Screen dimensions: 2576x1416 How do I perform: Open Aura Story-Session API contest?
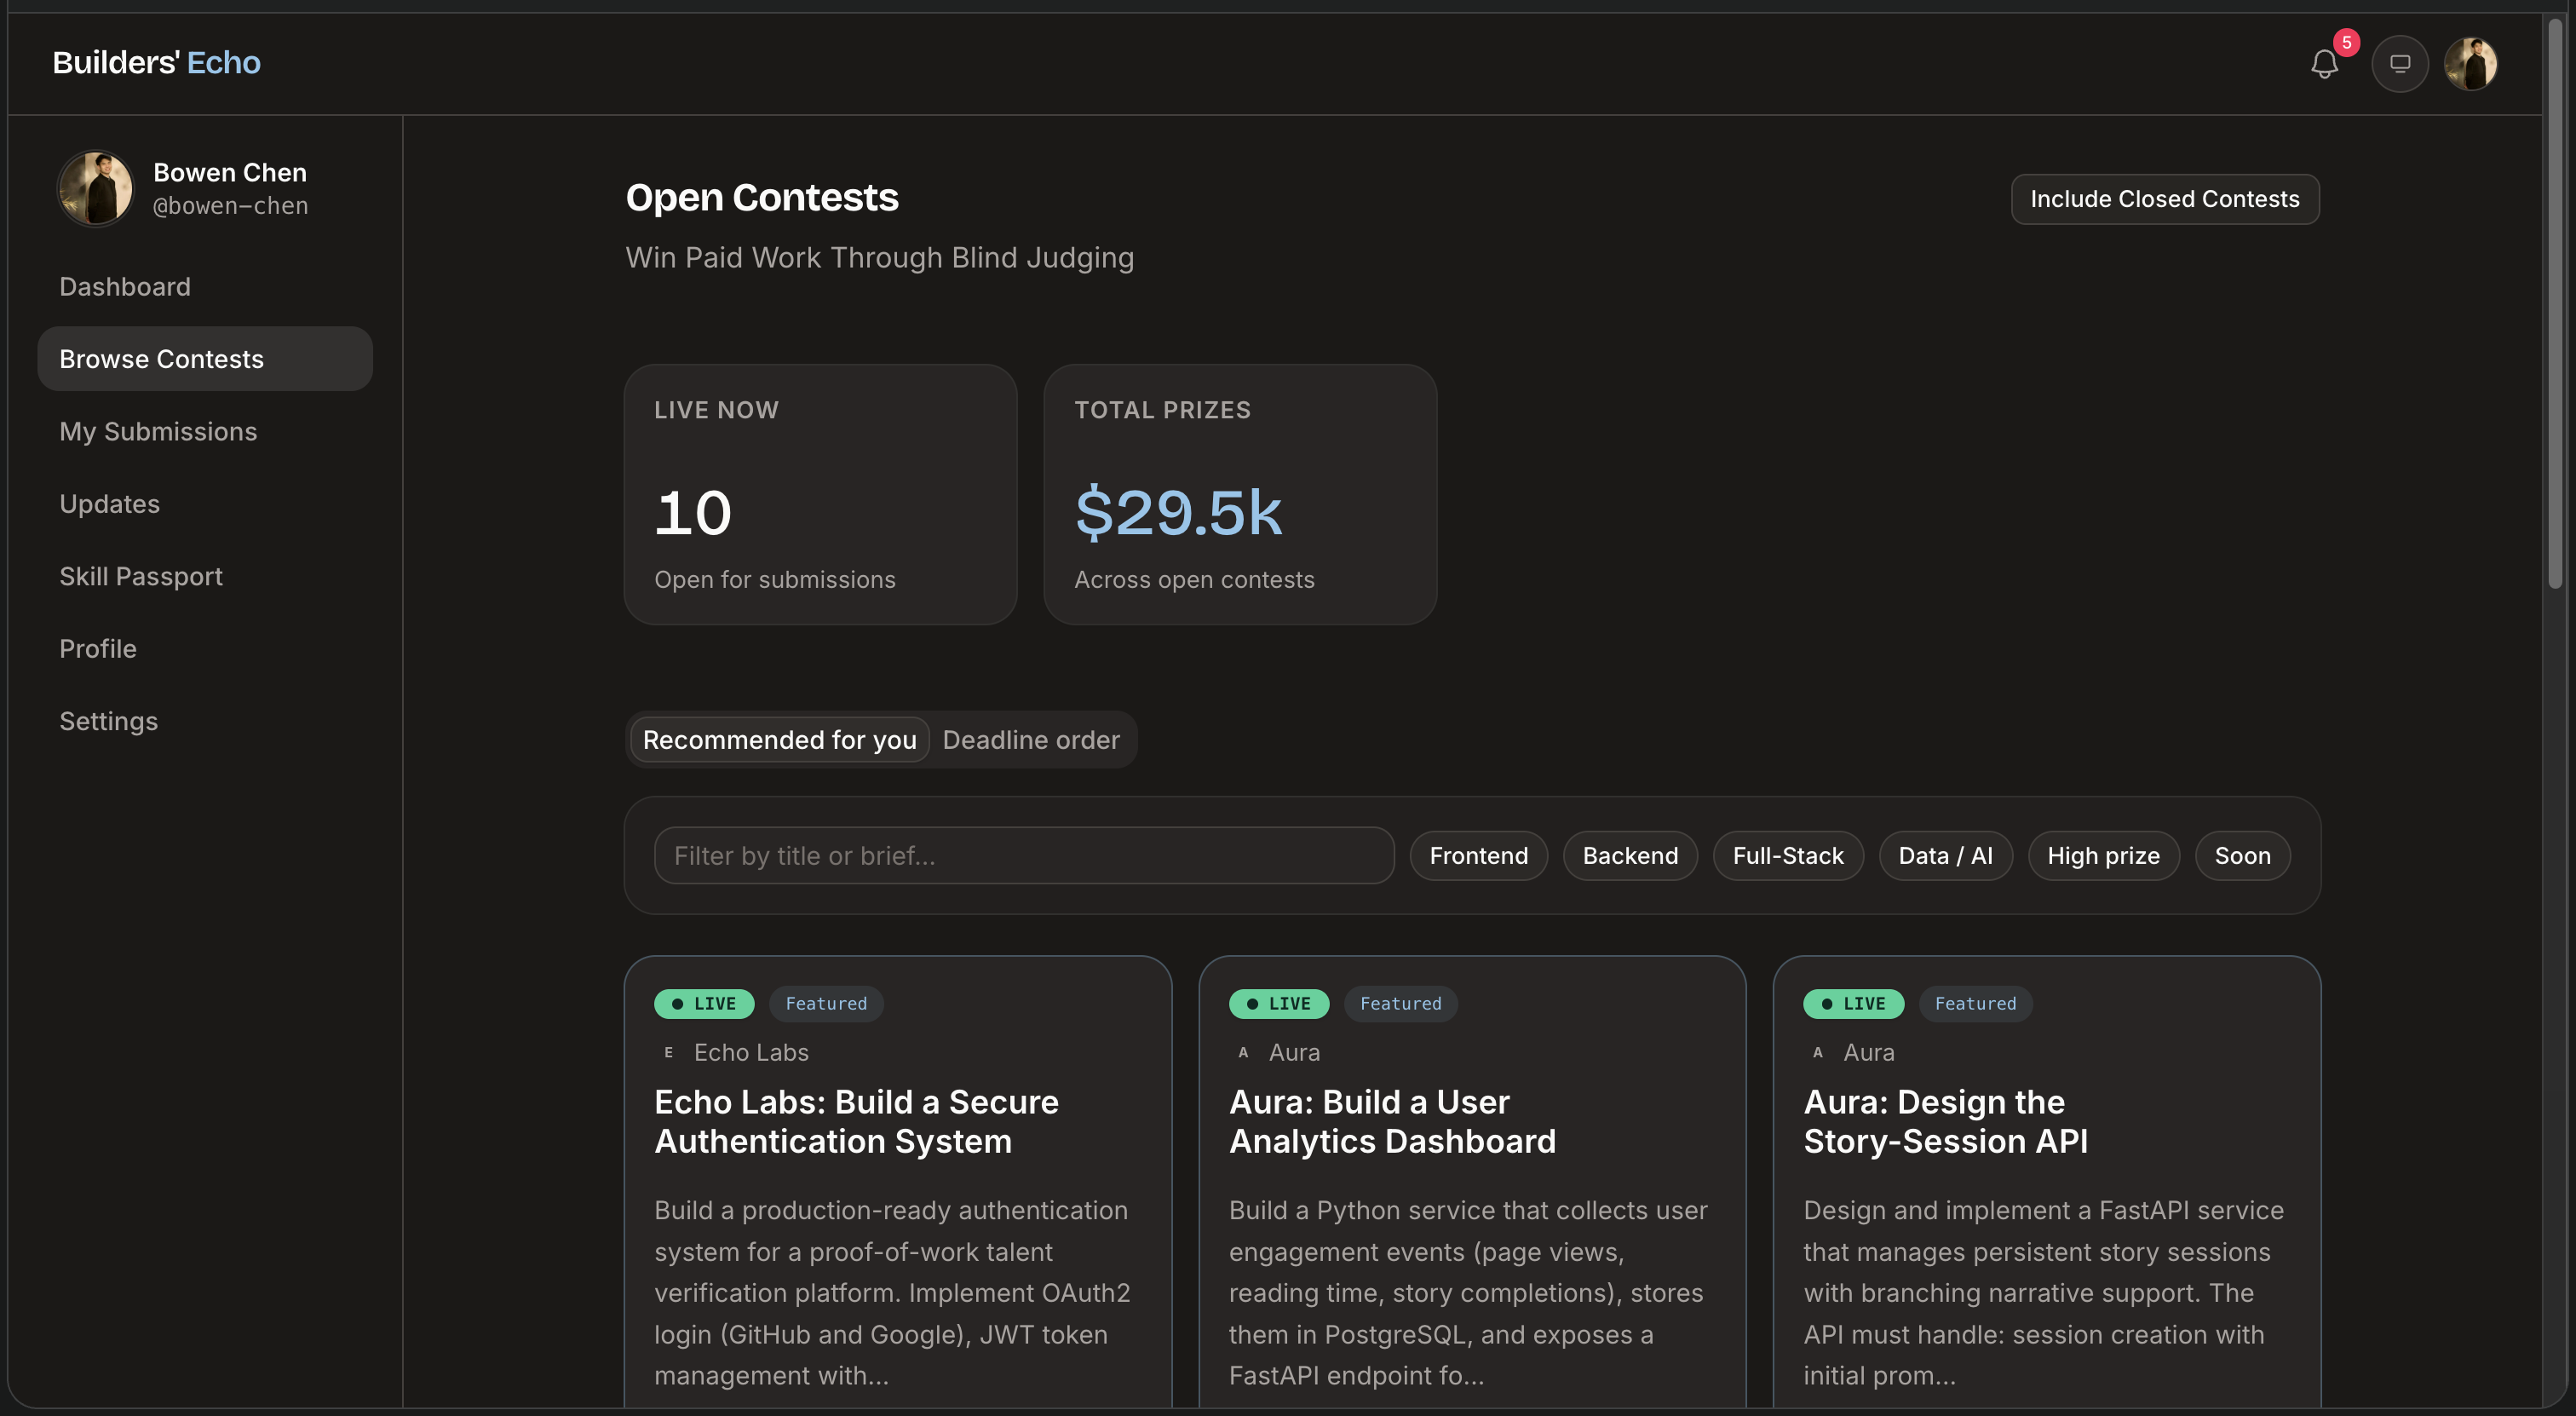(1946, 1122)
